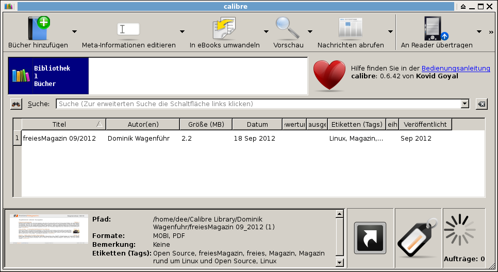Image resolution: width=498 pixels, height=272 pixels.
Task: Click the Sep 2012 published cell
Action: point(425,139)
